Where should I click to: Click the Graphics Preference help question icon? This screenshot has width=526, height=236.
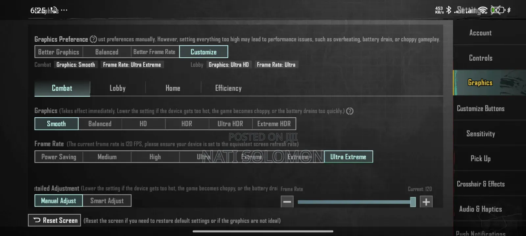(x=93, y=39)
